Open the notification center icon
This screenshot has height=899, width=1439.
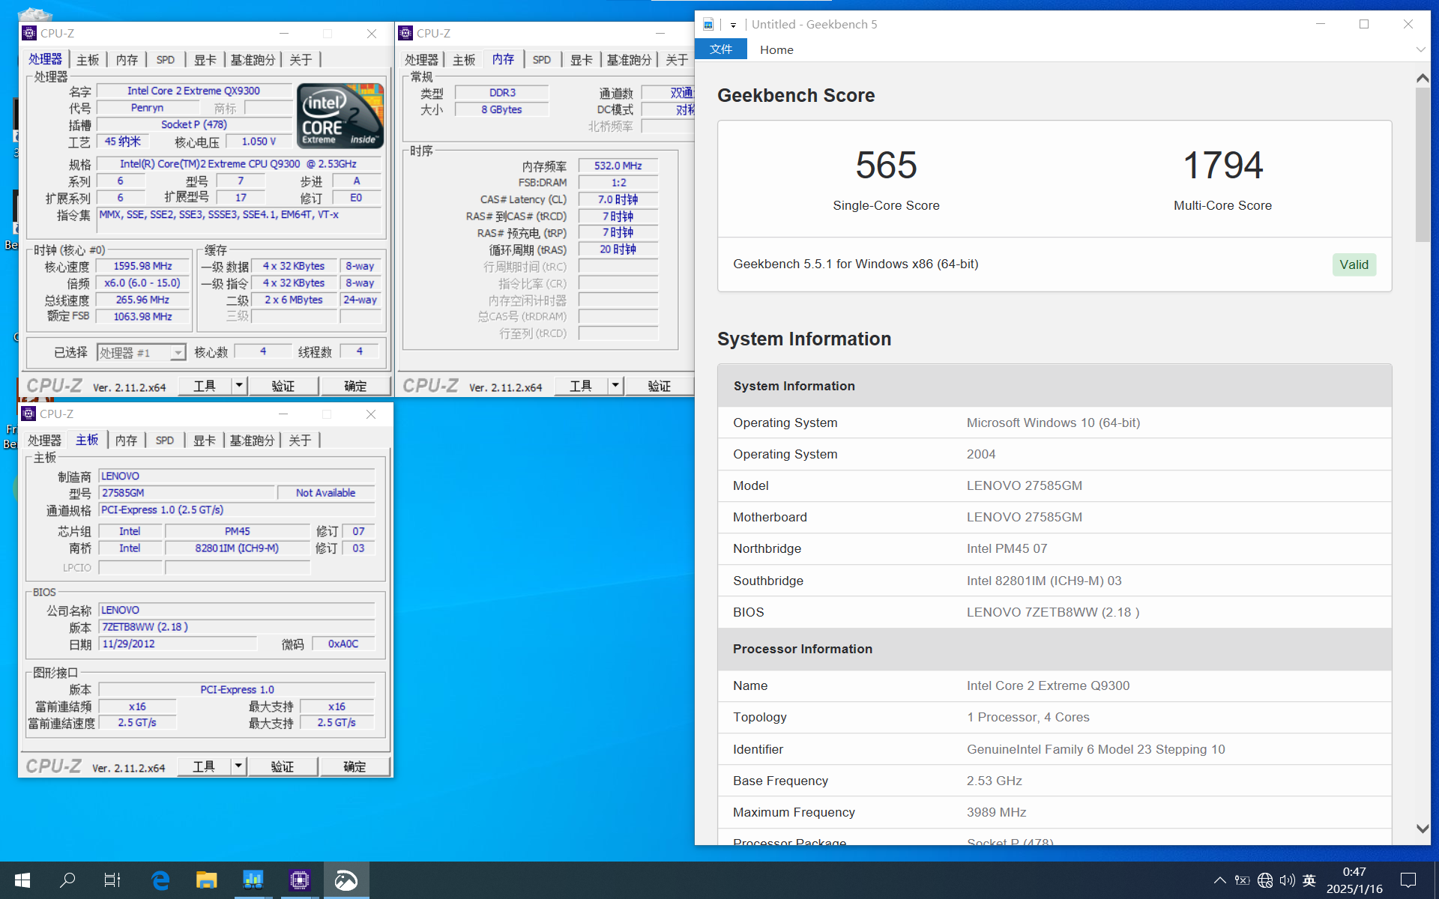tap(1408, 880)
